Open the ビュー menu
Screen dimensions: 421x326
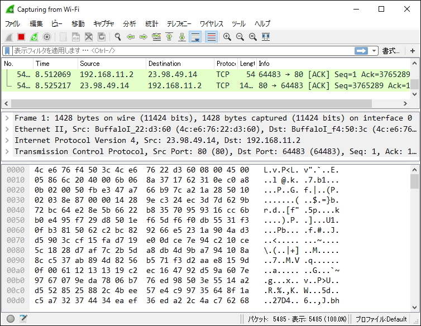57,24
